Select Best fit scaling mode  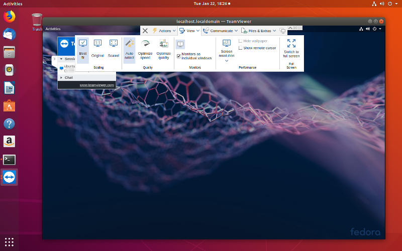pyautogui.click(x=83, y=50)
